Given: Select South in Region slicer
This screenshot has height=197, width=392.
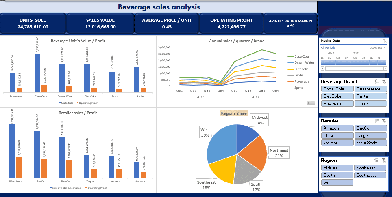Looking at the screenshot, I should pyautogui.click(x=337, y=175).
